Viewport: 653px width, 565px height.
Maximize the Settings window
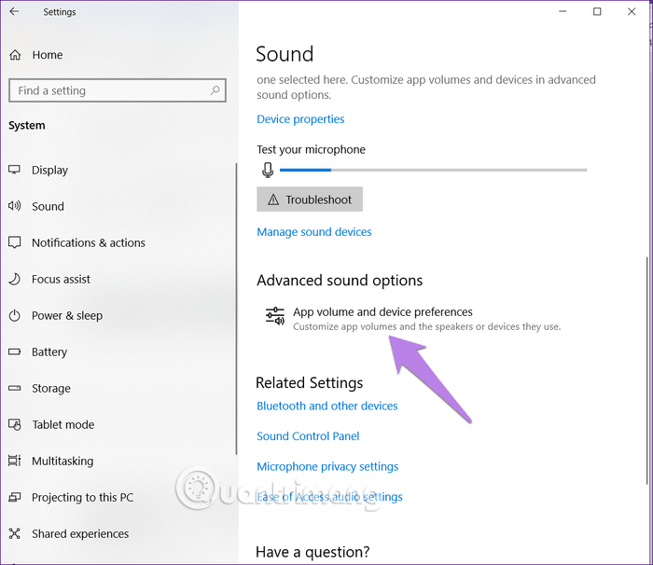pos(597,12)
